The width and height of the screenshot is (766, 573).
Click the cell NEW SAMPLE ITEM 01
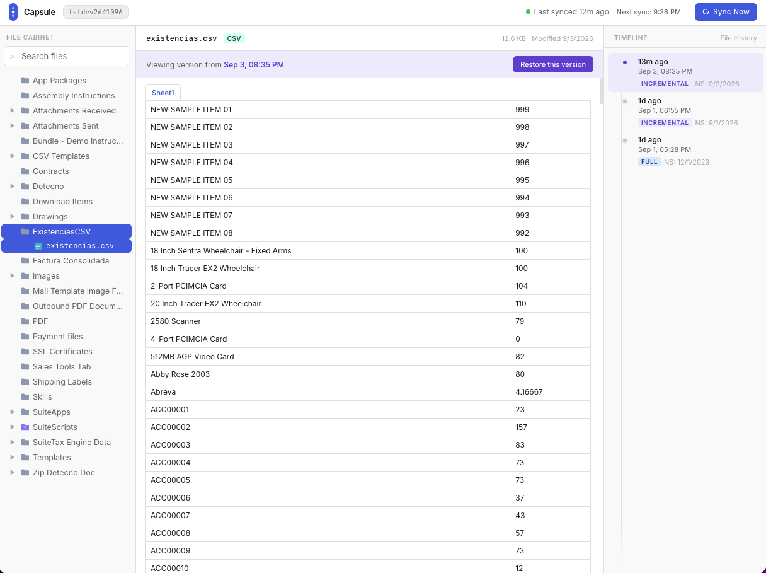pos(328,110)
